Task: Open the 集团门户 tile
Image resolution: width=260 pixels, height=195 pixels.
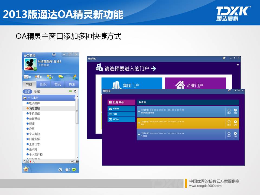Action: [132, 83]
